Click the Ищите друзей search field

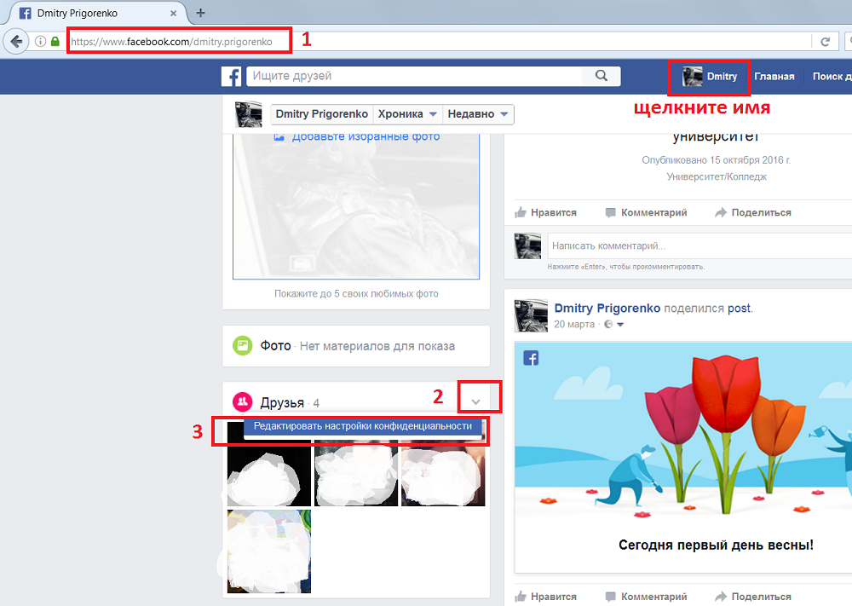click(414, 76)
